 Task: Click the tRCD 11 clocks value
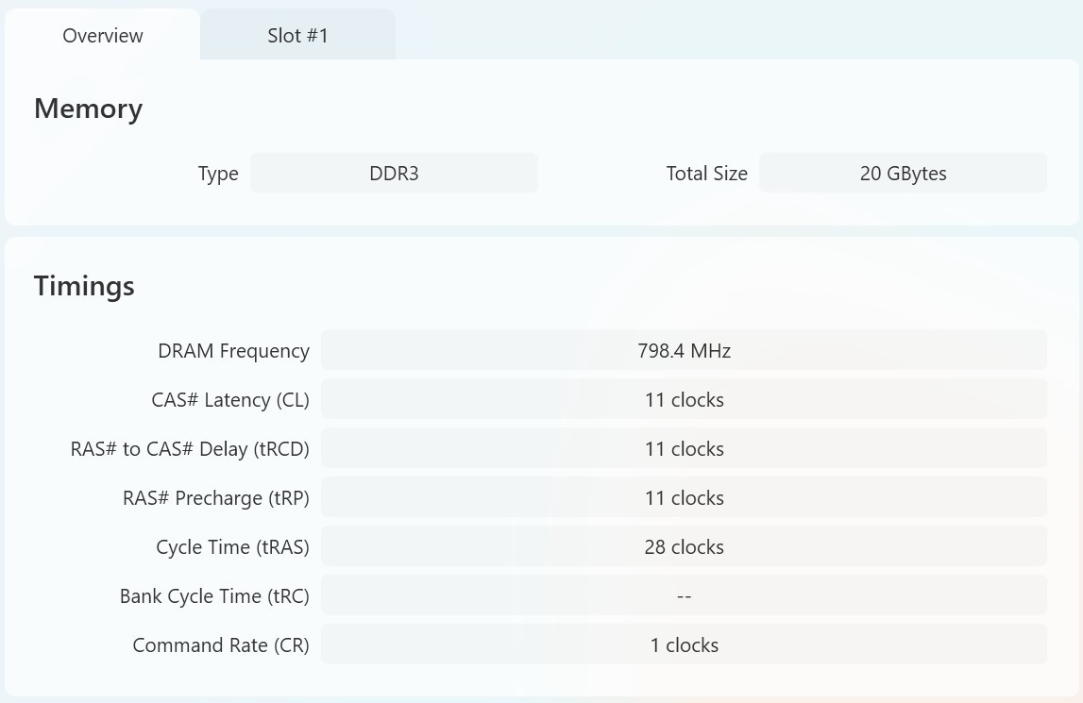coord(684,448)
